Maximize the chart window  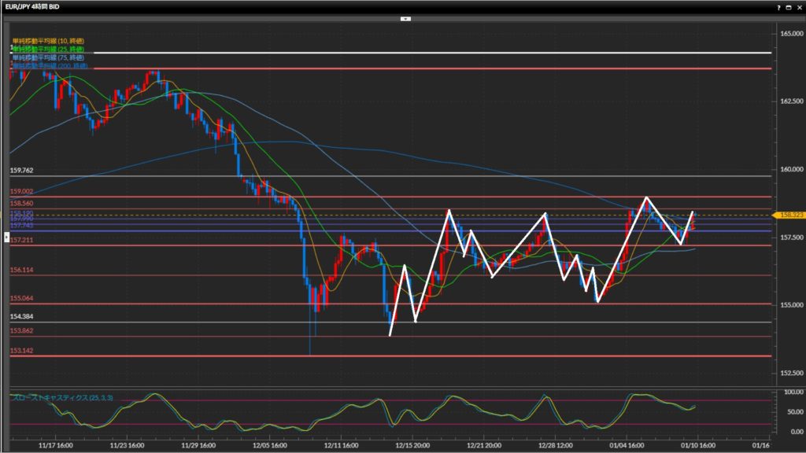789,6
